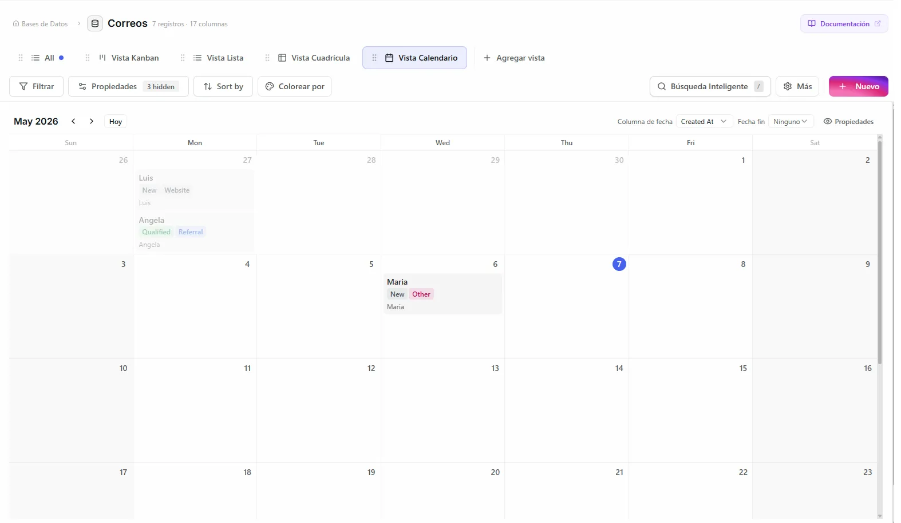Image resolution: width=901 pixels, height=523 pixels.
Task: Click the Website tag on Luis
Action: point(177,190)
